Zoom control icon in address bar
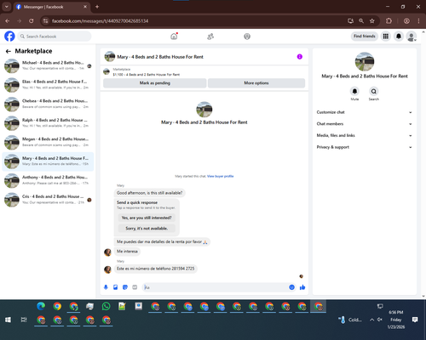Viewport: 426px width, 340px height. coord(361,21)
